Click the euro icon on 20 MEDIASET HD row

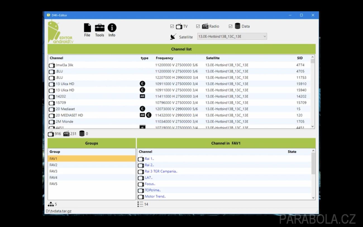pos(149,115)
